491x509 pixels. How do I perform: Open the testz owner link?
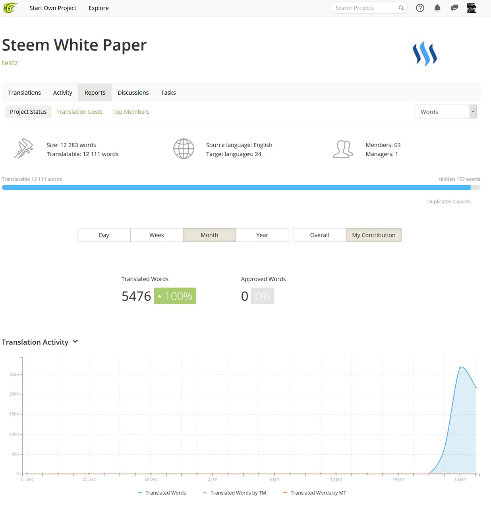[10, 63]
